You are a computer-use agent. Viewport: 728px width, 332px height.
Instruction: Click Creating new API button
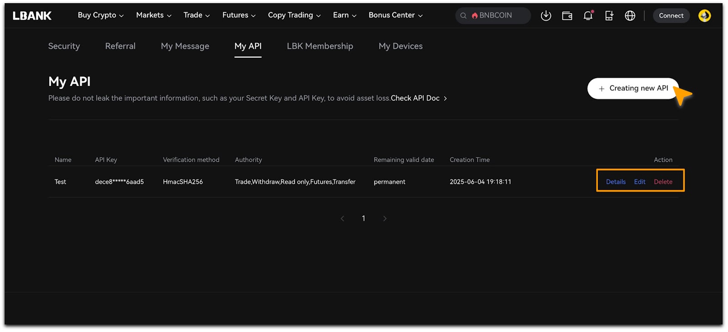pos(633,89)
